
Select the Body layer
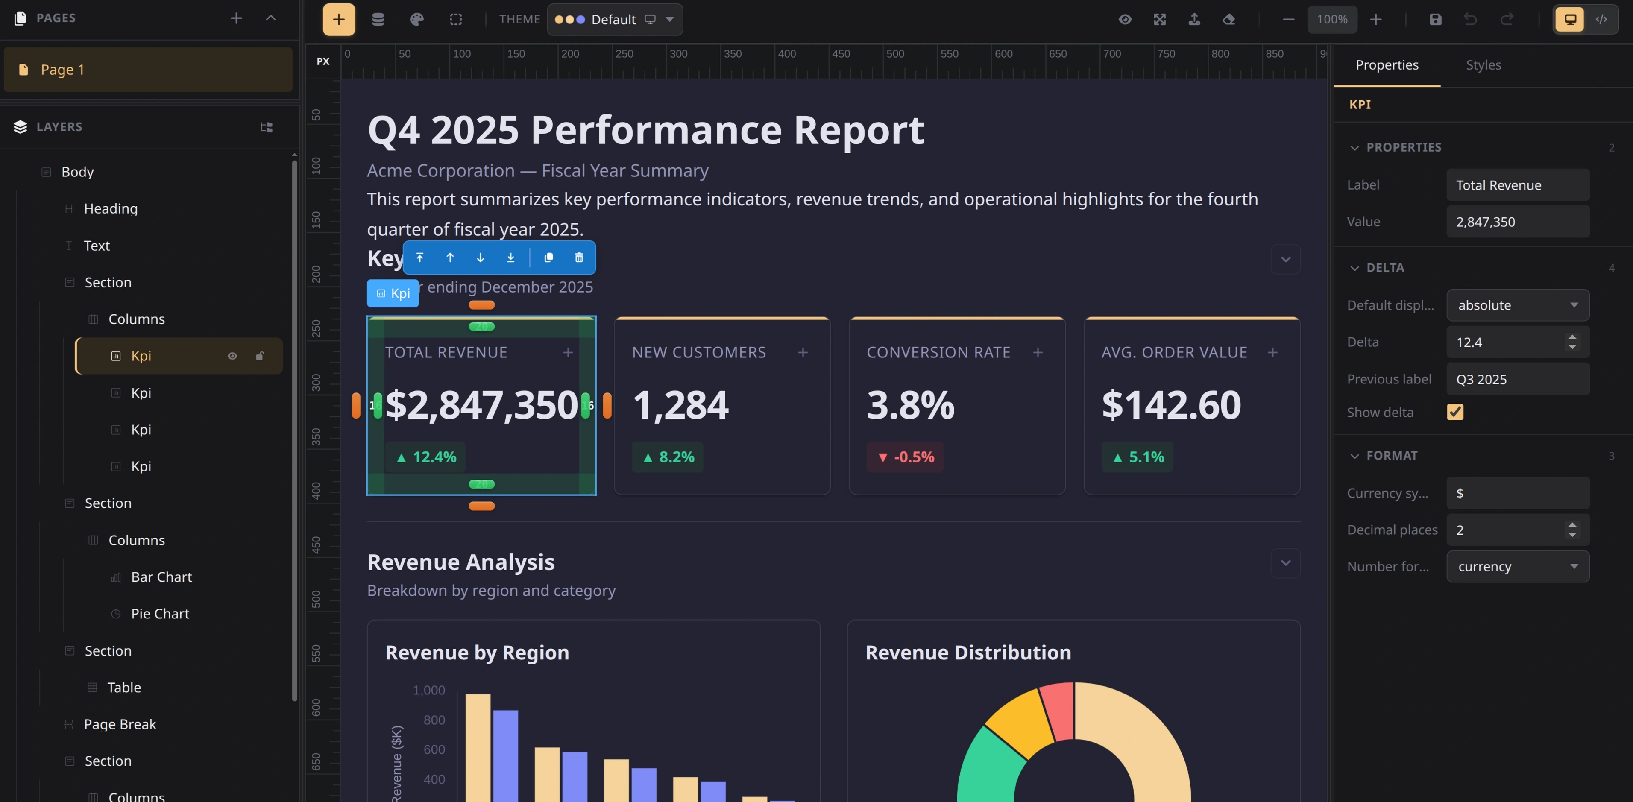77,172
